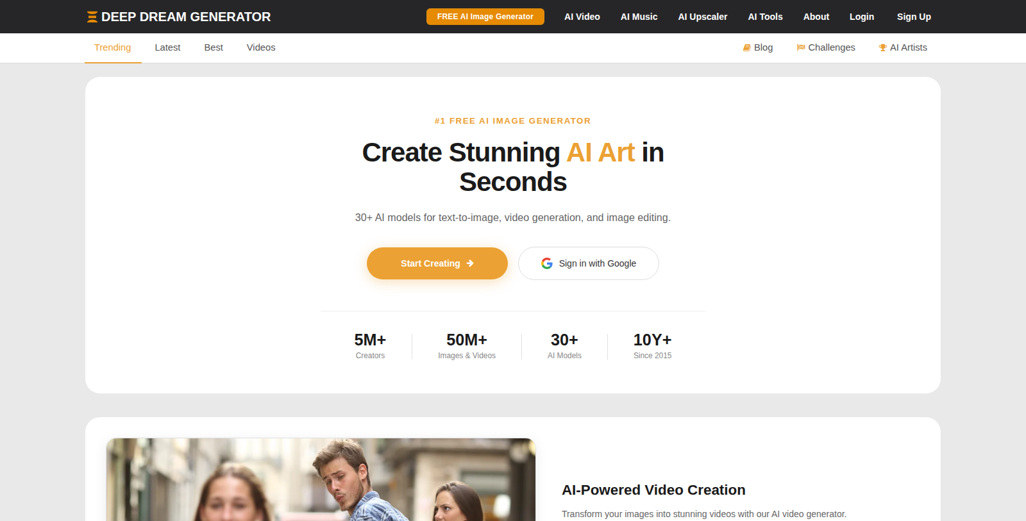Click the Login link

tap(862, 17)
